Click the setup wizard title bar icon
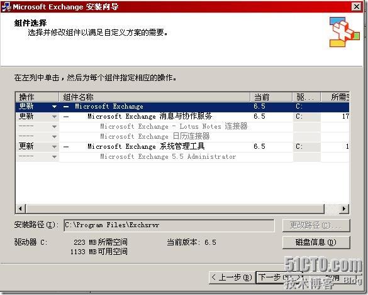 tap(6, 6)
